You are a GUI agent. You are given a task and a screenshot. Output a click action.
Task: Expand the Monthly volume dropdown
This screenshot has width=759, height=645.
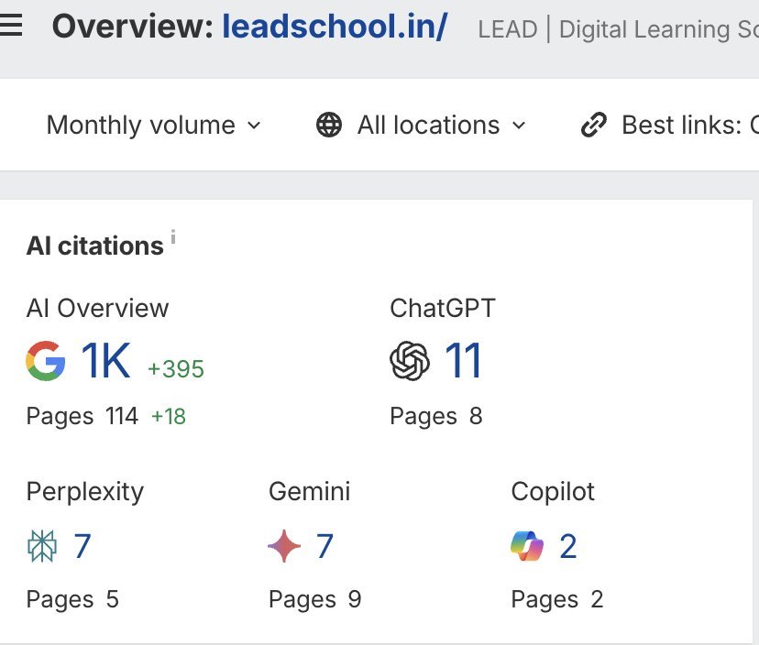pos(153,126)
